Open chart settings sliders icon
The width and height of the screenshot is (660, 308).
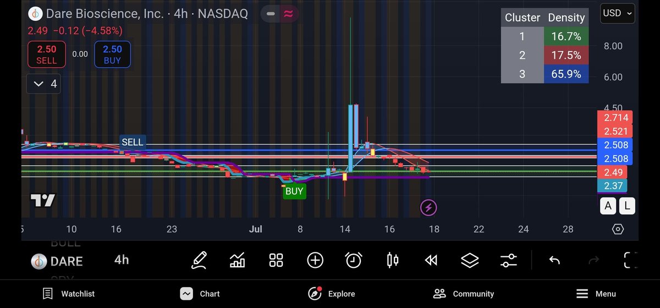509,260
